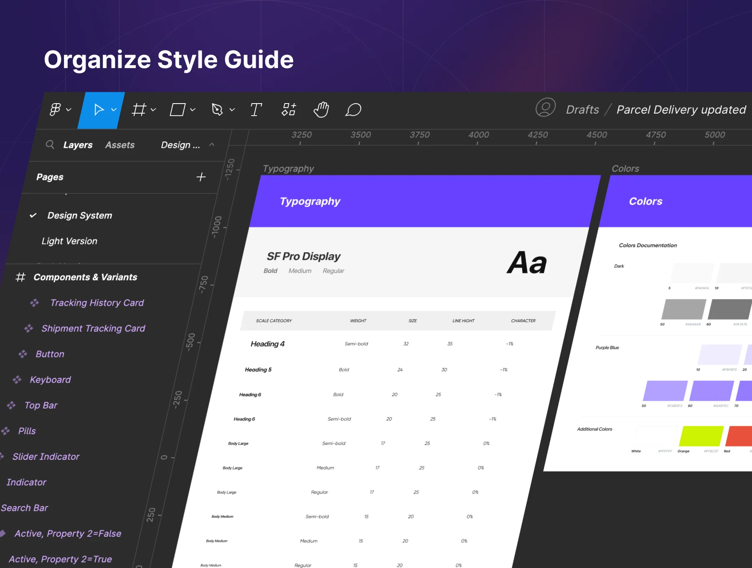
Task: Click the SF Pro Display font heading
Action: point(304,256)
